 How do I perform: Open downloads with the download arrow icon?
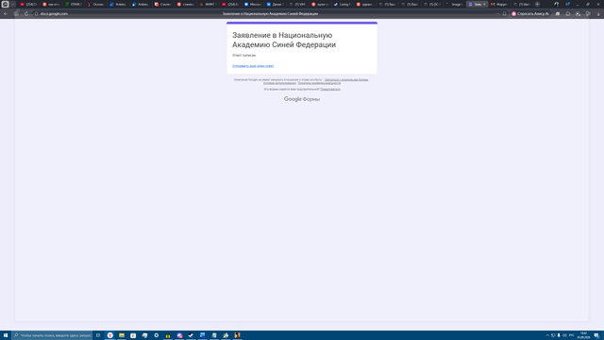coord(598,13)
